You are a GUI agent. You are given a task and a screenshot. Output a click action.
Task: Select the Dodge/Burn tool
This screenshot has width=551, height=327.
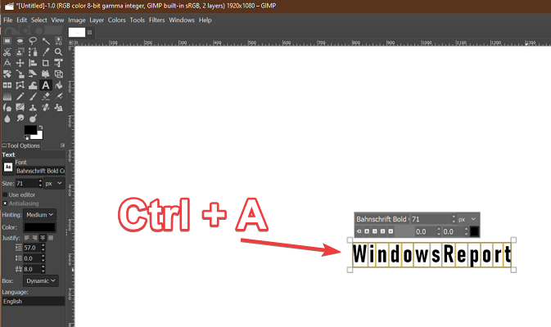[33, 119]
